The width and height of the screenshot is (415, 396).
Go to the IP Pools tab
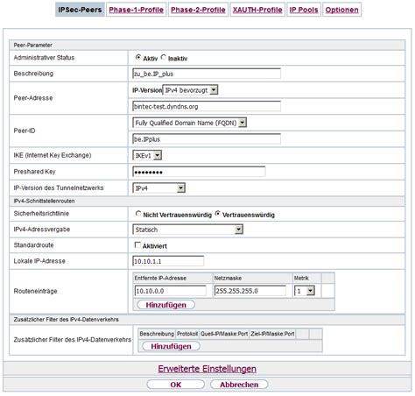[x=304, y=10]
